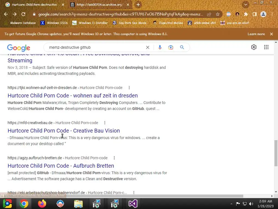Open Google quick settings gear
The width and height of the screenshot is (278, 209).
coord(254,47)
